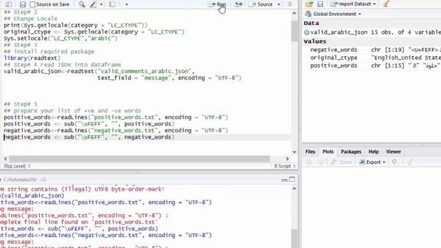Open Find/Replace magnifier tool
Viewport: 441px width, 248px height.
click(82, 4)
